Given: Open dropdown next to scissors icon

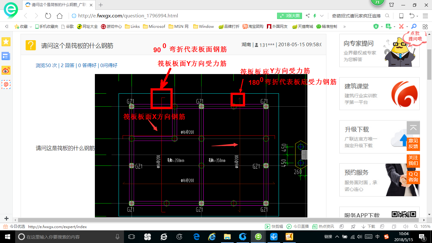Looking at the screenshot, I should [407, 27].
